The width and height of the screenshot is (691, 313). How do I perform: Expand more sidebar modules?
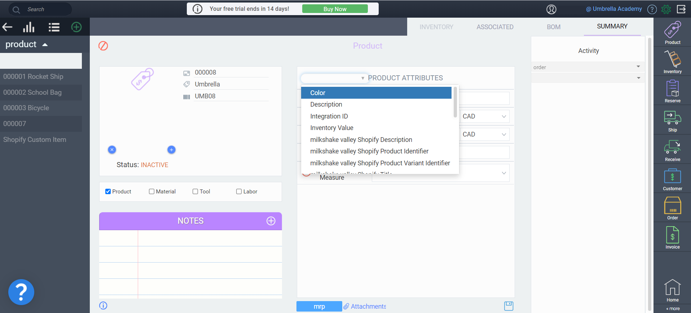pos(673,309)
